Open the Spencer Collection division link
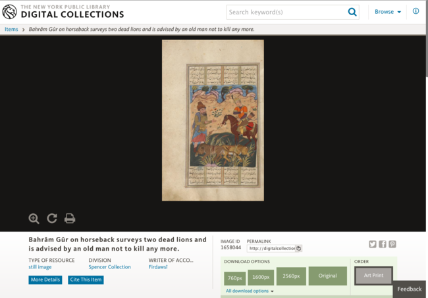 [109, 267]
